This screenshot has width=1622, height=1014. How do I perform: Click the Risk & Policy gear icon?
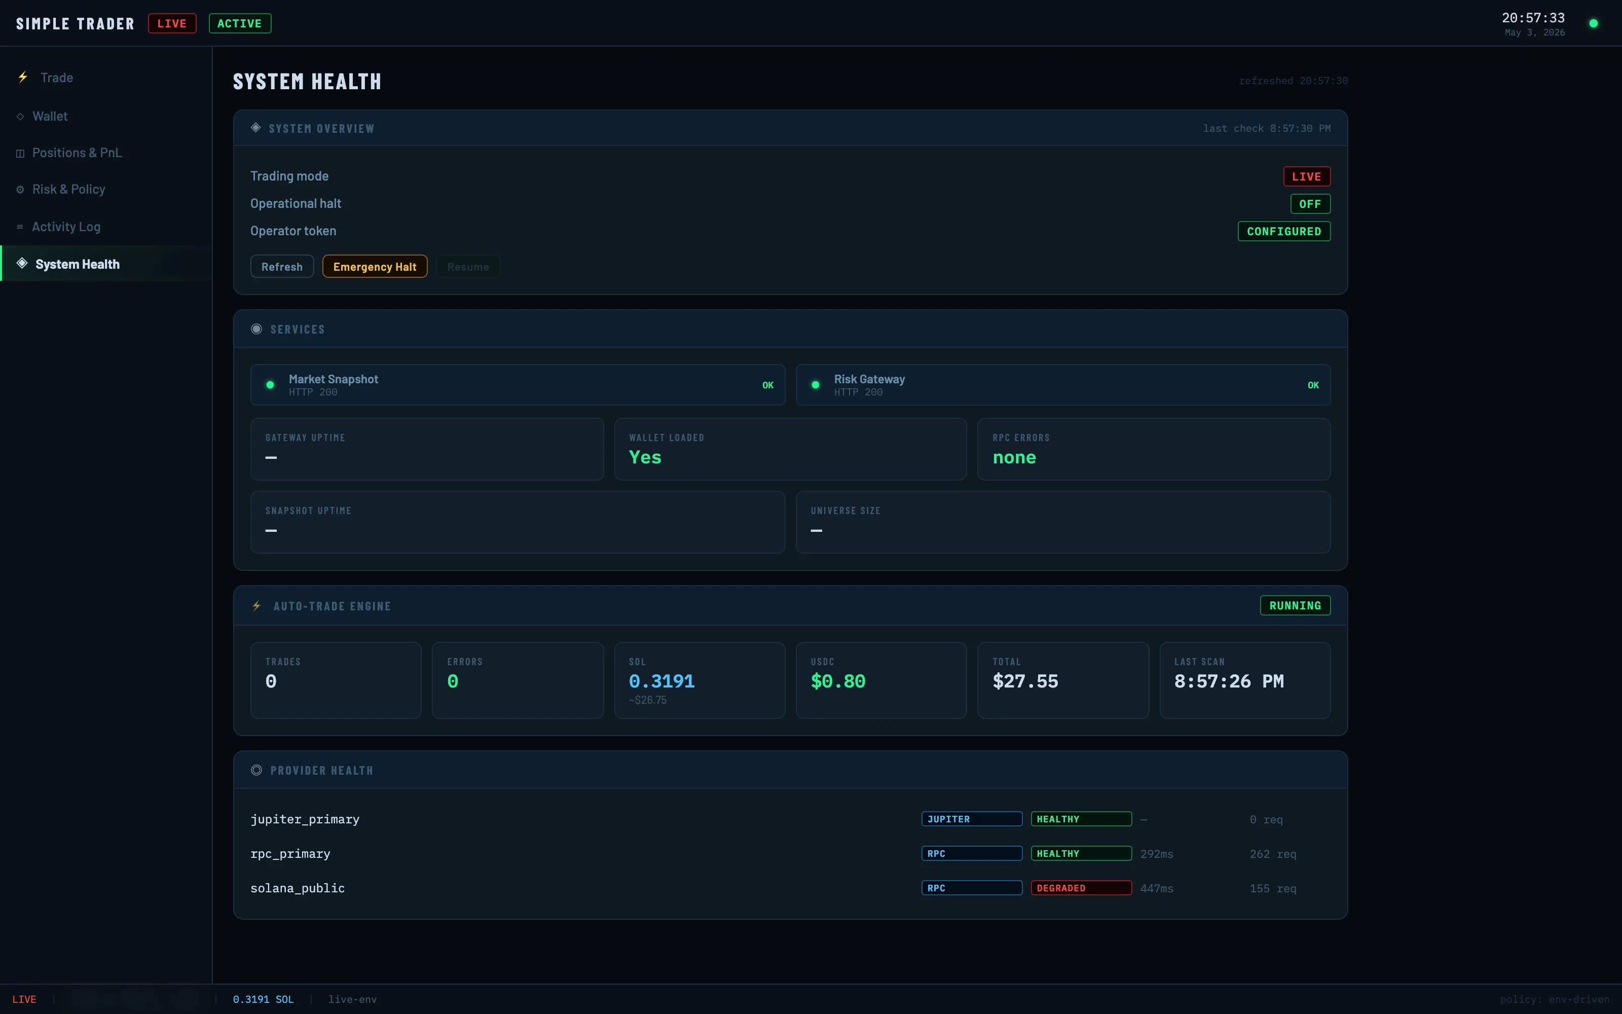[x=20, y=190]
